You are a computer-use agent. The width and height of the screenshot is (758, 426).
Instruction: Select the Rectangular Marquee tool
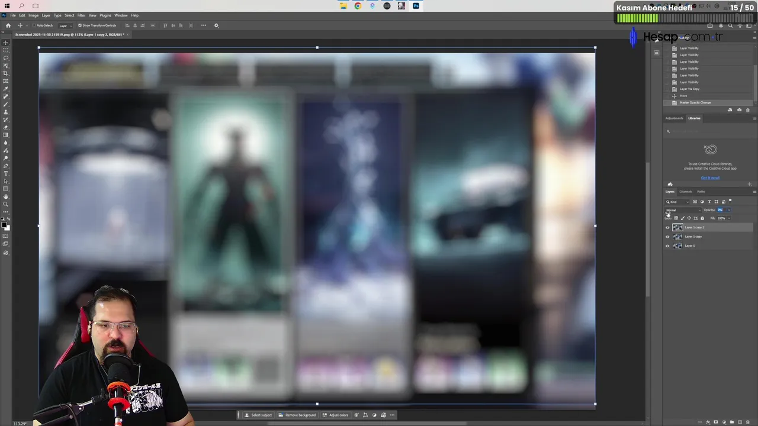pyautogui.click(x=6, y=50)
